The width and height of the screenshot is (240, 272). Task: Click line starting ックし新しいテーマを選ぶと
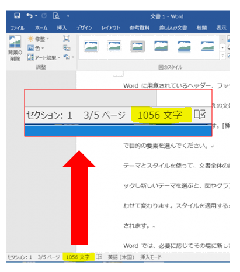[177, 186]
